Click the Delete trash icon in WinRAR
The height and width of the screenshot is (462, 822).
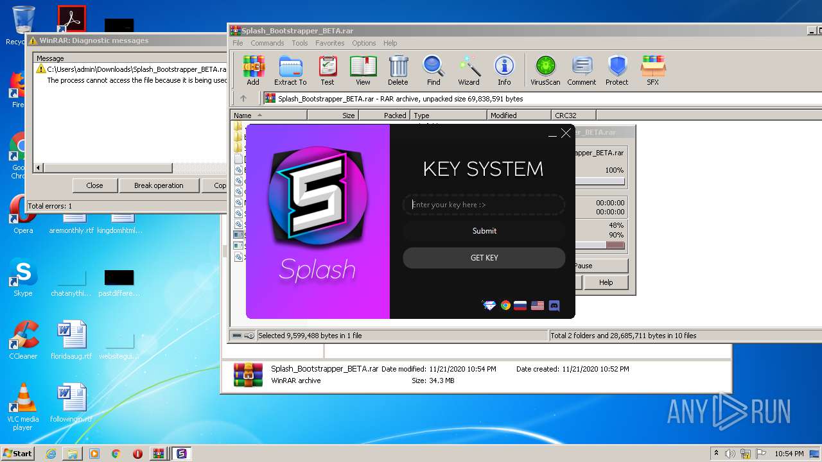[x=398, y=71]
